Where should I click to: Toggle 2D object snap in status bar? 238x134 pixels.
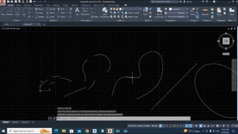[x=190, y=126]
